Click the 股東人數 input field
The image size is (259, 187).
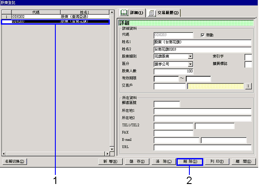(x=173, y=71)
